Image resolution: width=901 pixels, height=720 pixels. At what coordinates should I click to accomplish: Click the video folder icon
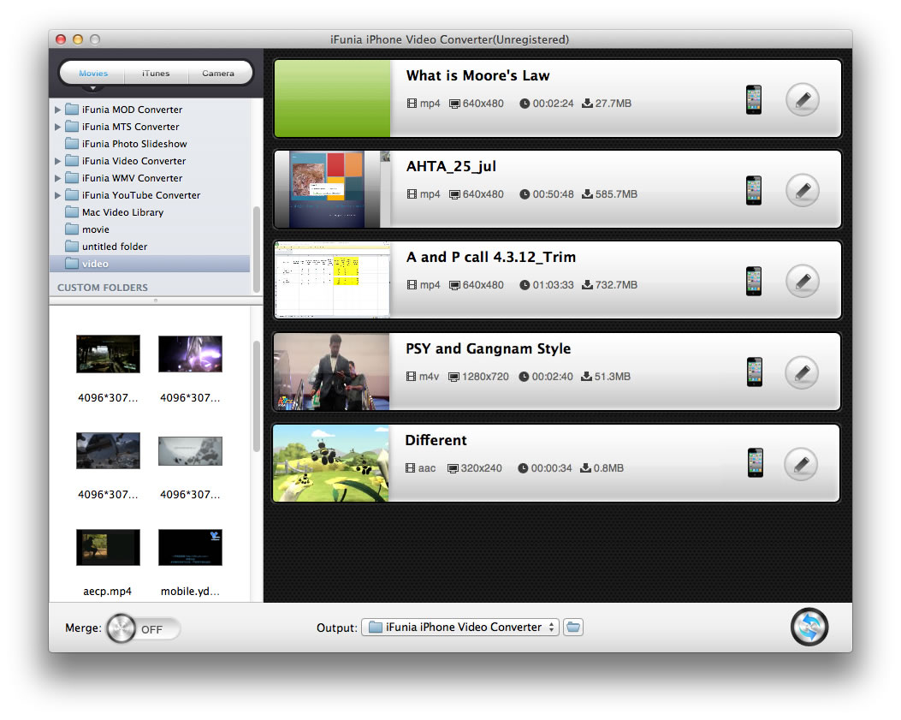pyautogui.click(x=72, y=264)
